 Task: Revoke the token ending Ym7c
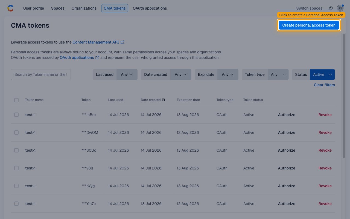click(x=325, y=204)
